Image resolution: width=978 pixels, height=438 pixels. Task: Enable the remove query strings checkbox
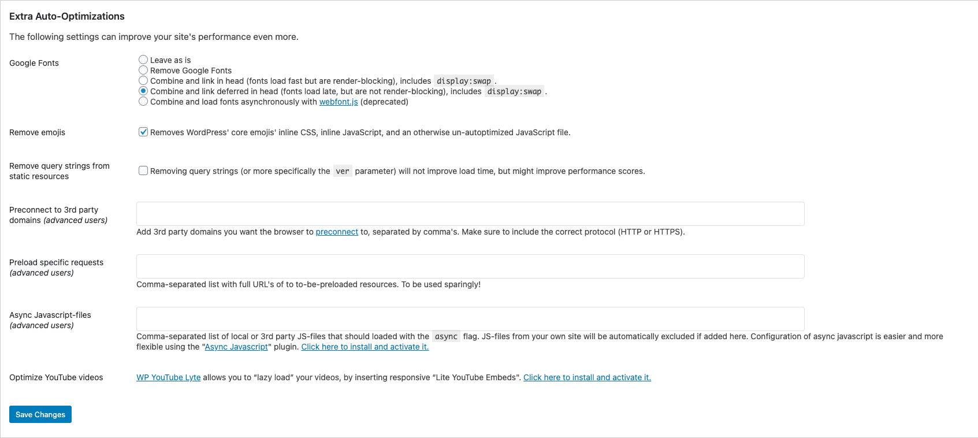pos(143,170)
